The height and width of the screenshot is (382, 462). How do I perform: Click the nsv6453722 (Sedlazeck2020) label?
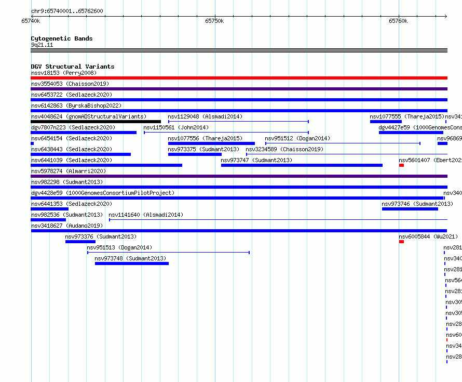[x=72, y=95]
